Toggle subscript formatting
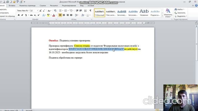This screenshot has height=111, width=198. [x=35, y=15]
